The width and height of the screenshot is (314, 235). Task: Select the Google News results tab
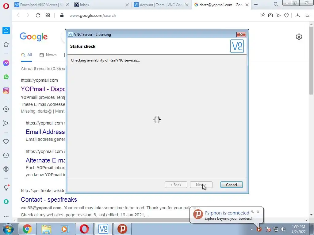[48, 55]
